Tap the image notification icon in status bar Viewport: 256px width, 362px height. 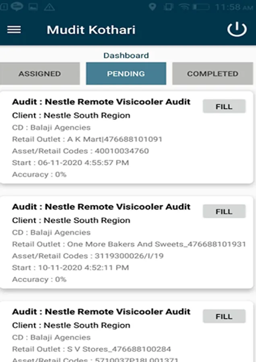click(x=33, y=7)
